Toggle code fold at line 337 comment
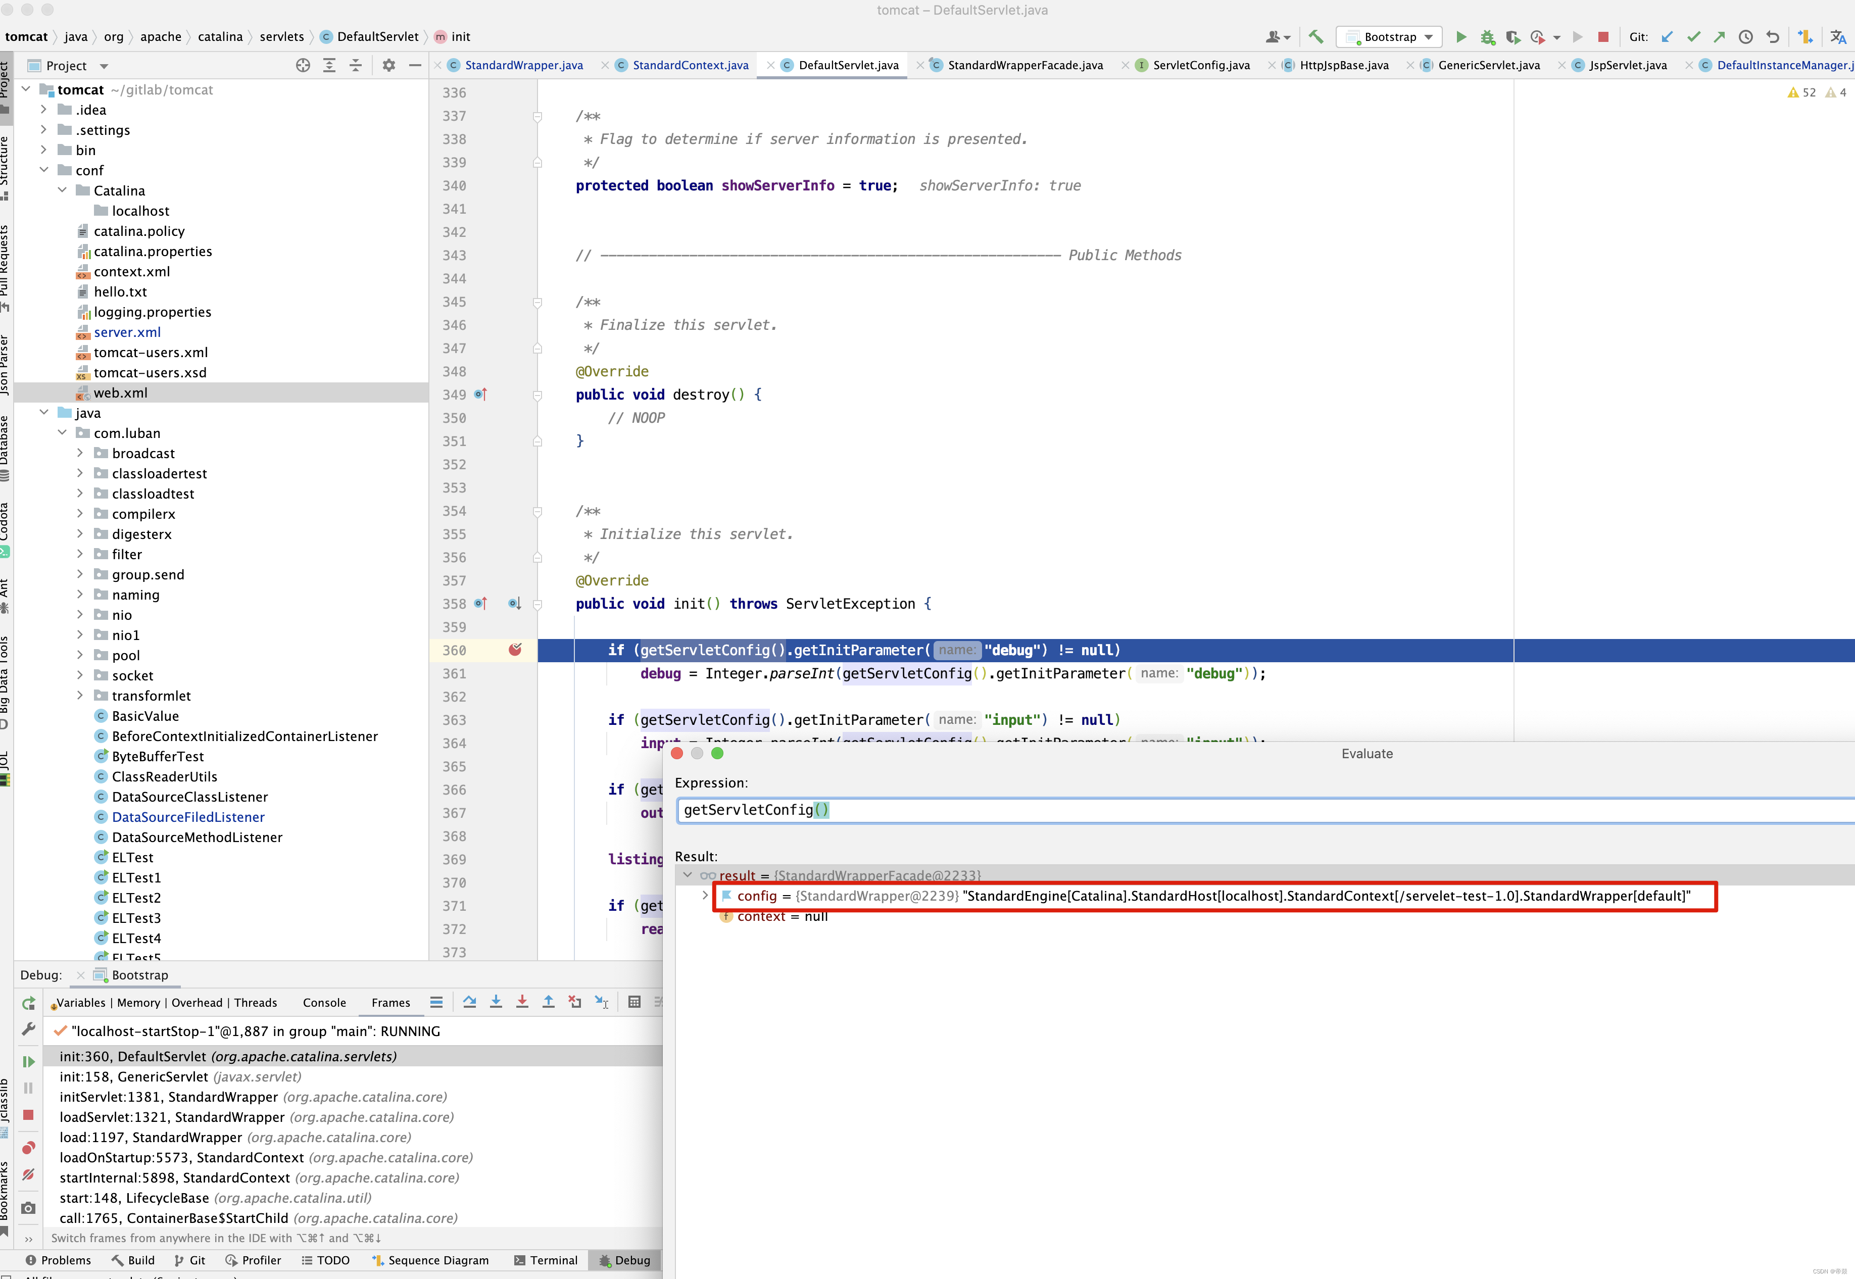This screenshot has width=1855, height=1279. click(x=538, y=117)
